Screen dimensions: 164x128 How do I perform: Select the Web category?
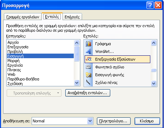[40, 74]
